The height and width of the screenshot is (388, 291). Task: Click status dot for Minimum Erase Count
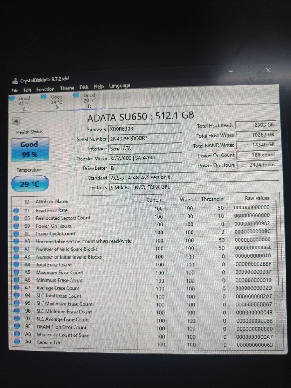pyautogui.click(x=17, y=280)
